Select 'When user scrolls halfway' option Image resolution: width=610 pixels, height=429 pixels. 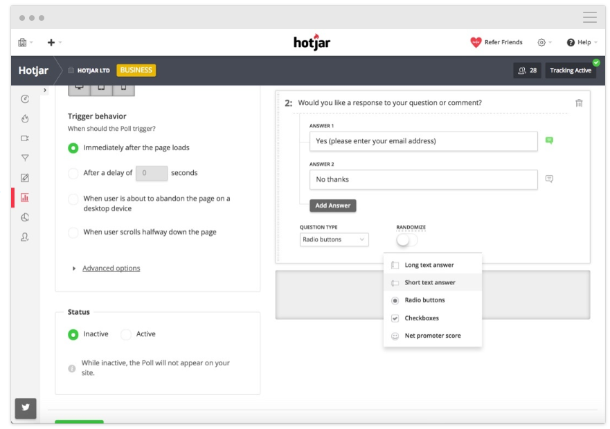pos(73,232)
